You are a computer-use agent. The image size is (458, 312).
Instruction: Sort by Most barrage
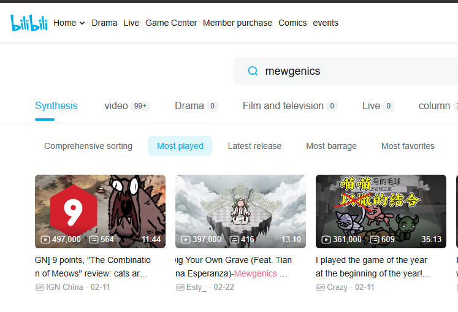[x=331, y=146]
